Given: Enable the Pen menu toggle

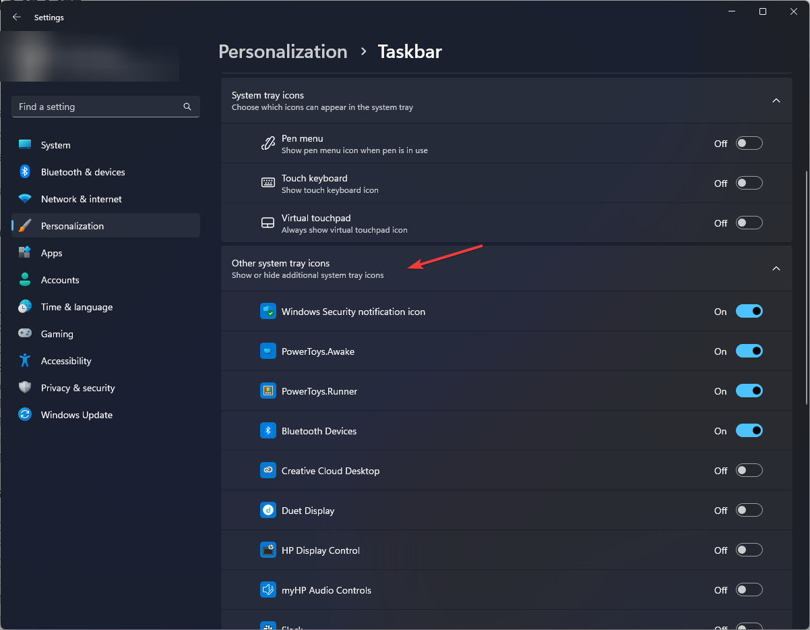Looking at the screenshot, I should pos(749,143).
